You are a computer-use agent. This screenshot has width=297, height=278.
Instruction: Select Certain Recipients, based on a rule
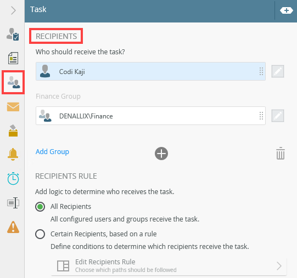click(40, 234)
